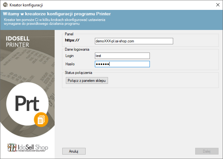Click the Kreator konfiguracji title bar text
This screenshot has height=159, width=223.
(26, 5)
